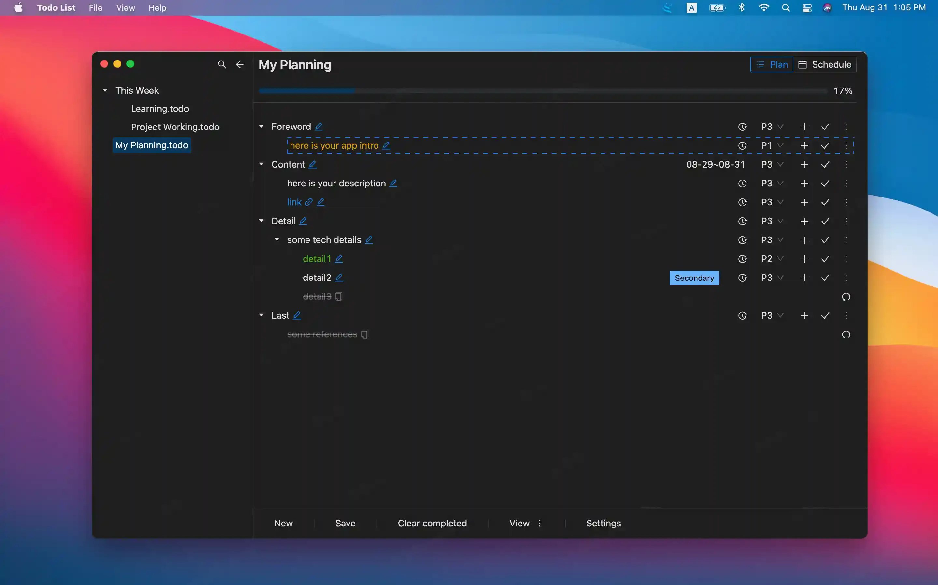Click the Secondary tag on detail2

[x=694, y=278]
